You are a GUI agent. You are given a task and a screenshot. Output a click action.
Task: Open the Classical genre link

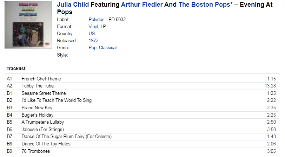point(108,48)
